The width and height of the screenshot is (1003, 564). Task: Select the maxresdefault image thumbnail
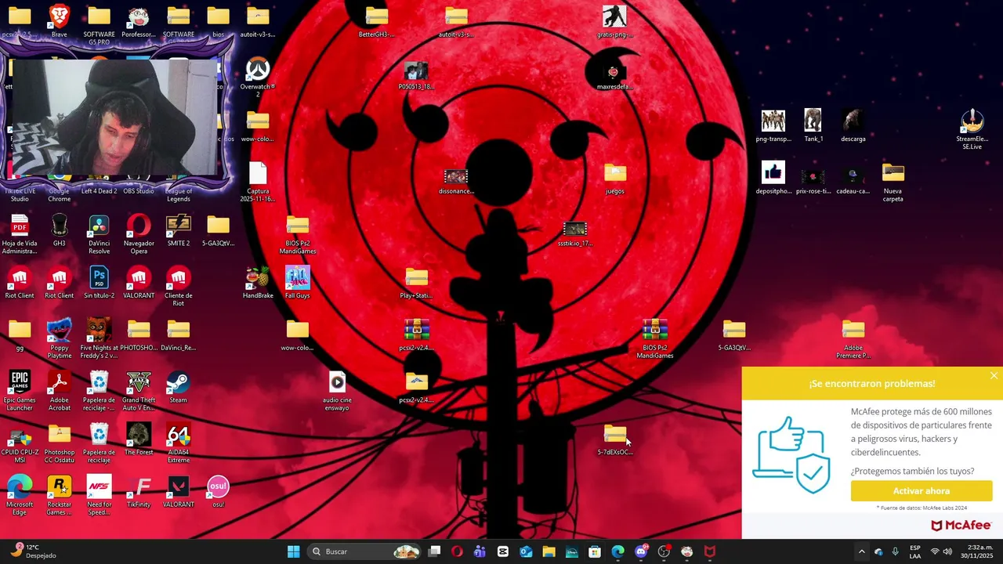[x=614, y=74]
